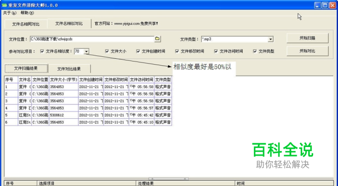The width and height of the screenshot is (338, 186).
Task: Click the 文件访问时间 column header
Action: click(x=142, y=79)
